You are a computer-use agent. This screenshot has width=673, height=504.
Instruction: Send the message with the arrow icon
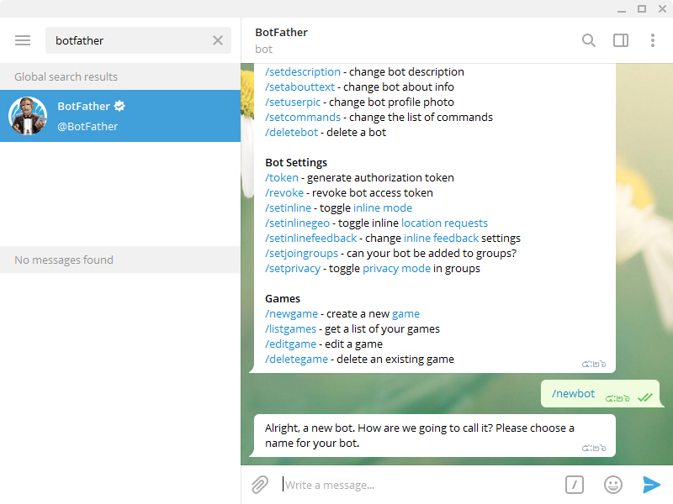[x=651, y=485]
